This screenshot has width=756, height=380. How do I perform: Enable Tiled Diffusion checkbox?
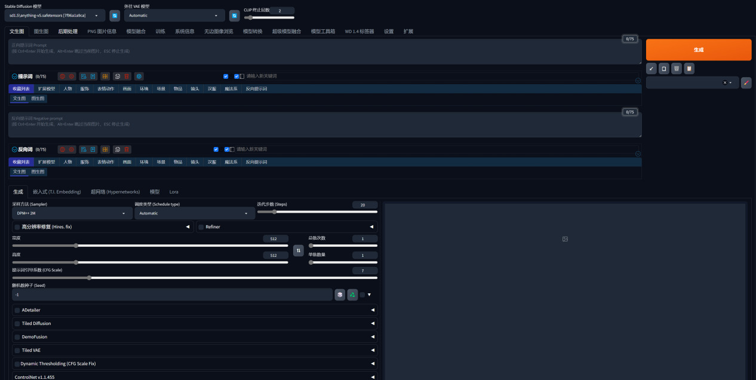[x=17, y=323]
